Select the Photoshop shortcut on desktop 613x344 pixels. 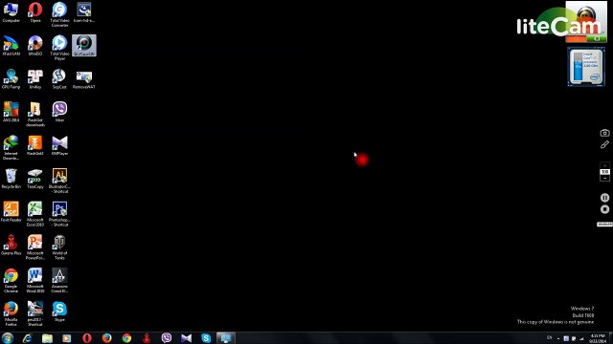tap(59, 214)
